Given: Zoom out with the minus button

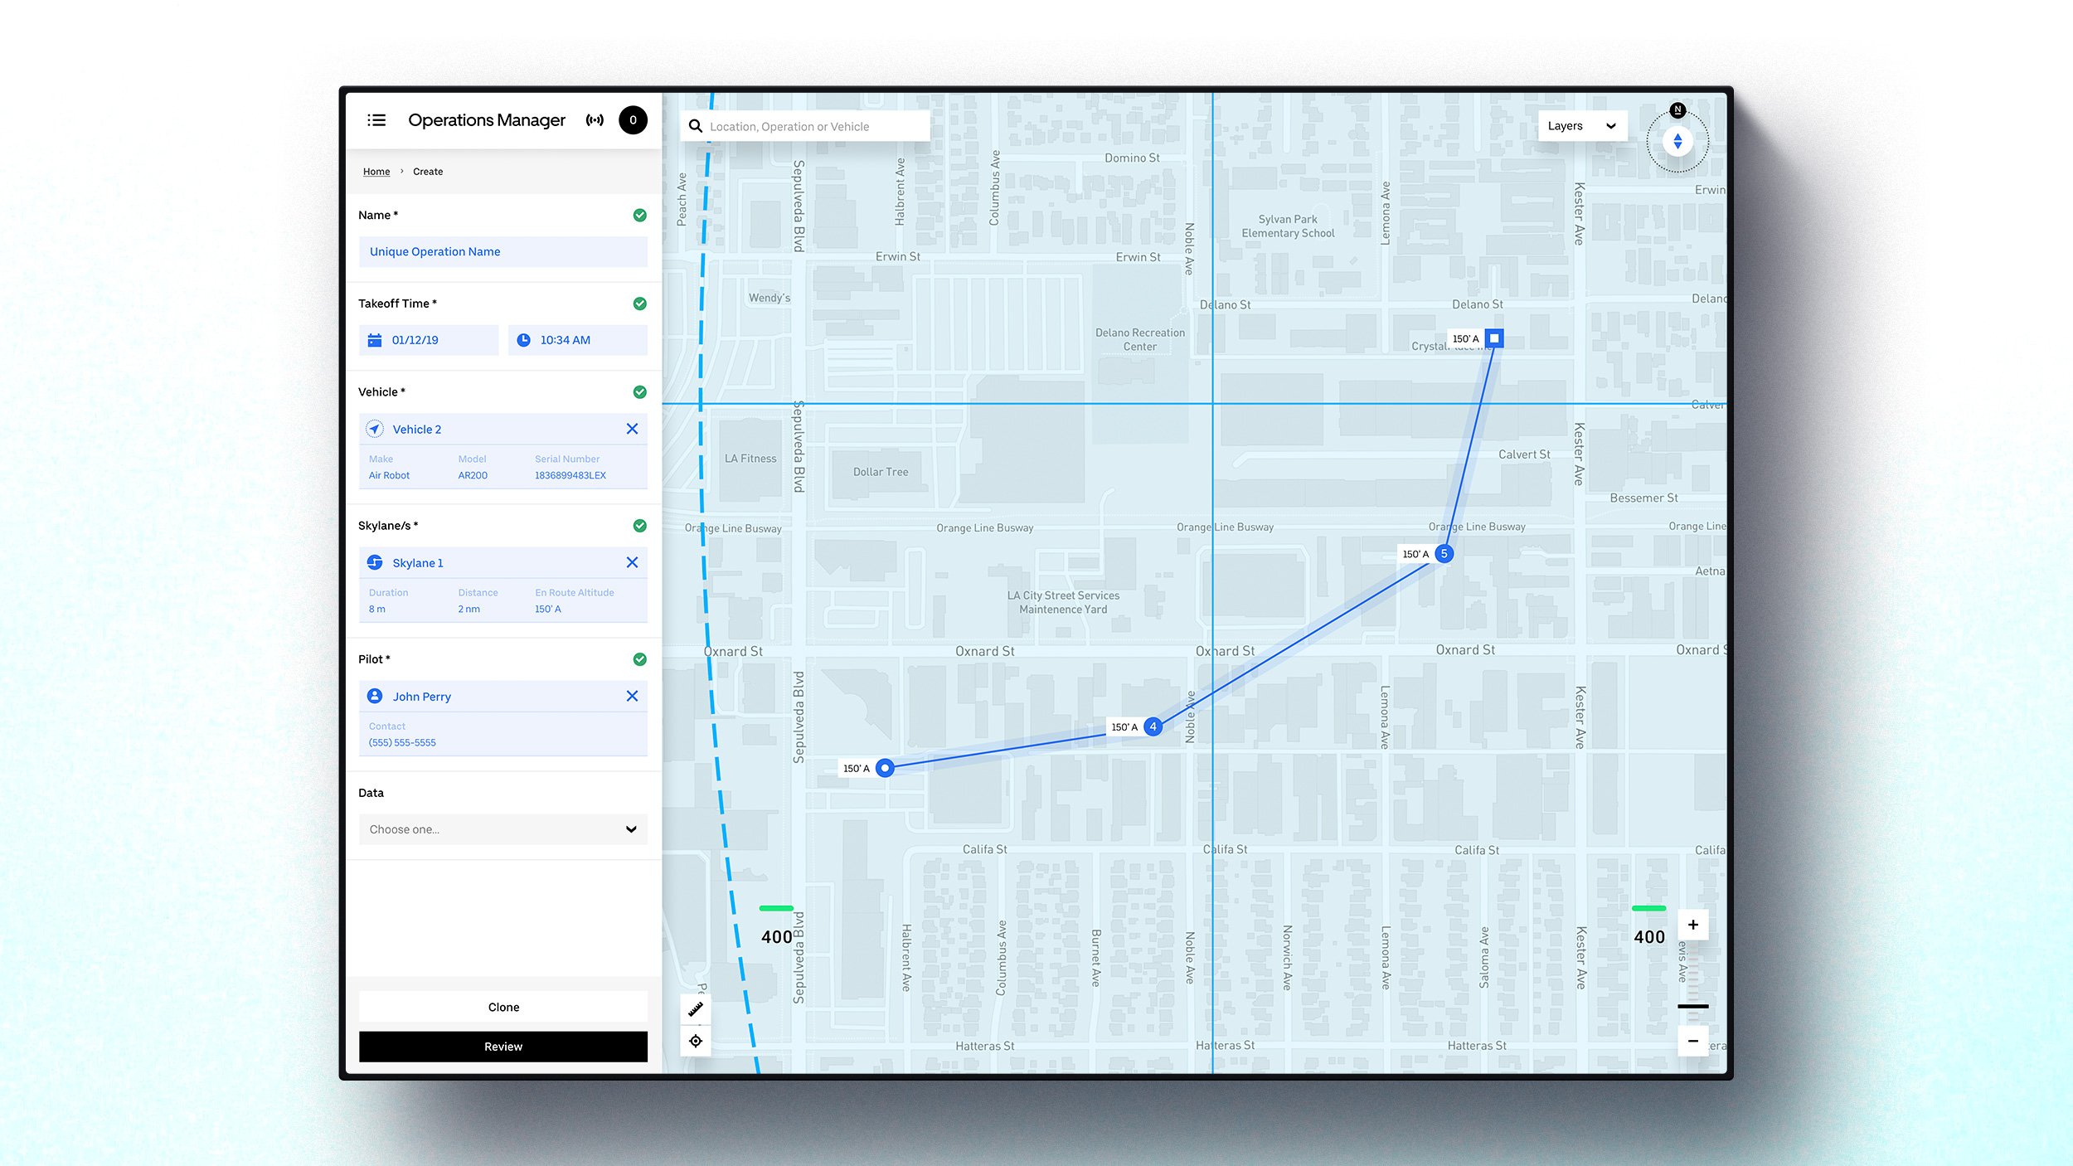Looking at the screenshot, I should tap(1692, 1041).
